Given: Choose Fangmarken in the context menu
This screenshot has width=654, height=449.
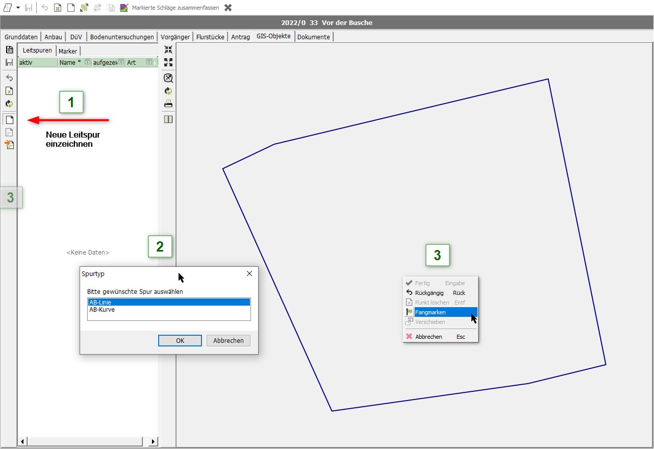Looking at the screenshot, I should pos(431,312).
